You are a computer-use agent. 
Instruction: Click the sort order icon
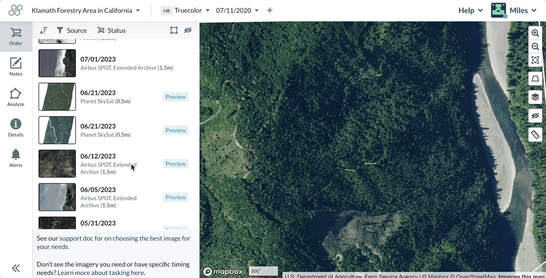coord(43,31)
